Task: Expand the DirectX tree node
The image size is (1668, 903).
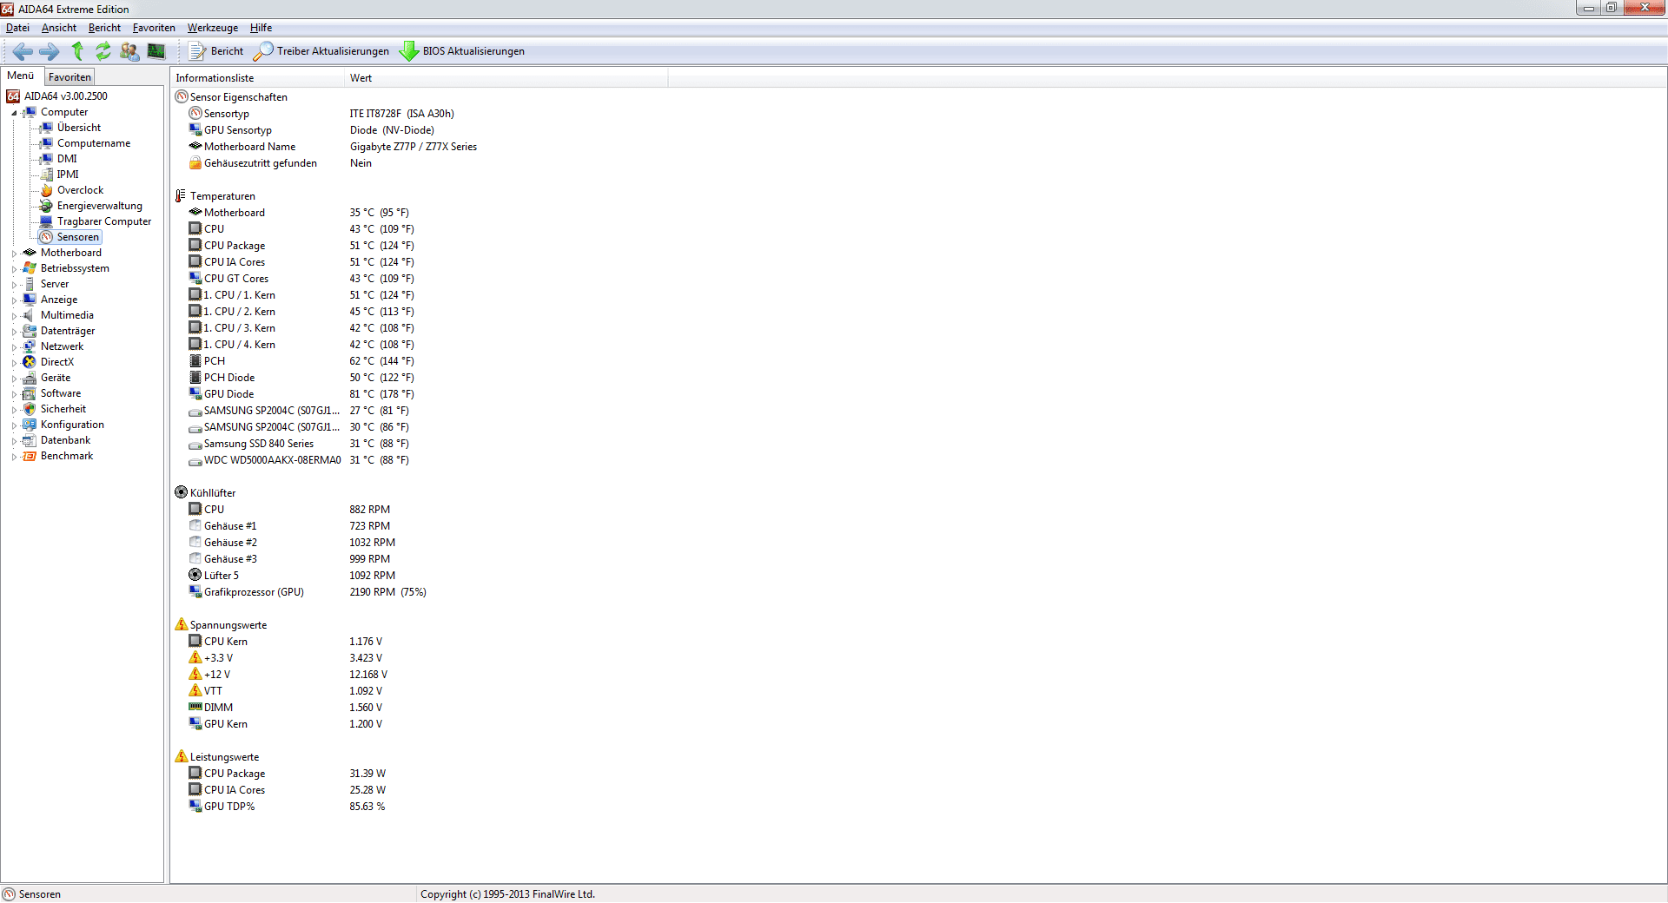Action: pyautogui.click(x=14, y=363)
